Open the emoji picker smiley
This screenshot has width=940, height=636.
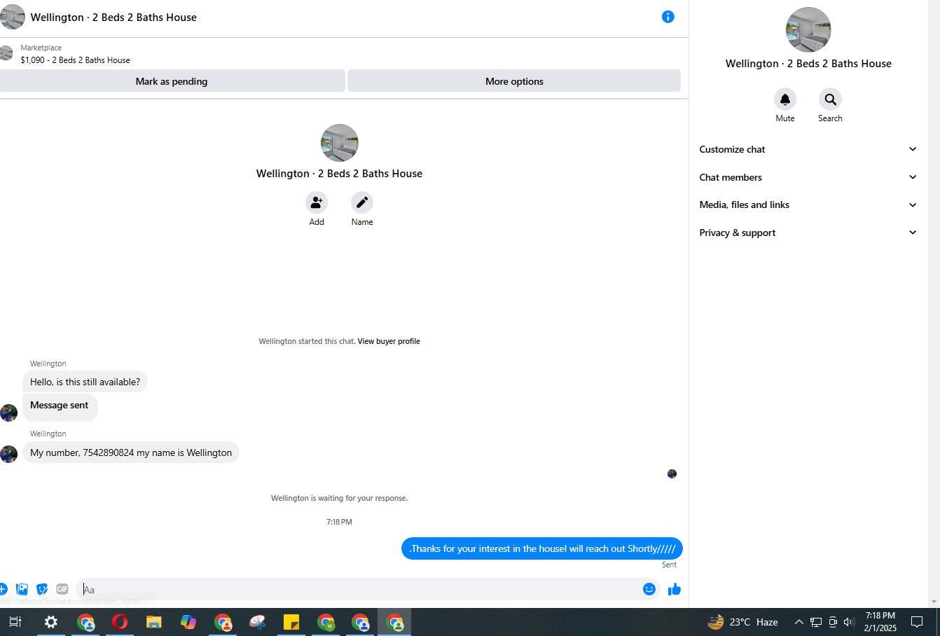point(649,589)
